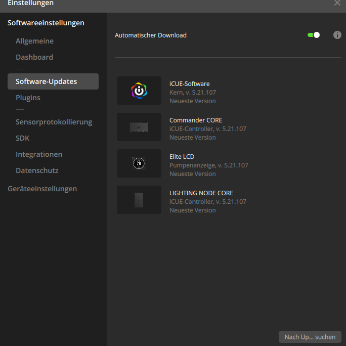The image size is (346, 346).
Task: Open Sensorprotokollierung settings
Action: click(x=54, y=122)
